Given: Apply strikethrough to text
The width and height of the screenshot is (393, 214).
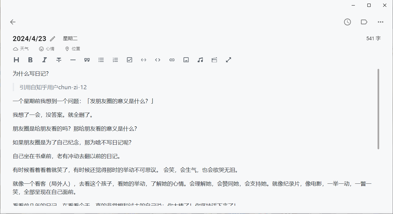Looking at the screenshot, I should (x=59, y=60).
